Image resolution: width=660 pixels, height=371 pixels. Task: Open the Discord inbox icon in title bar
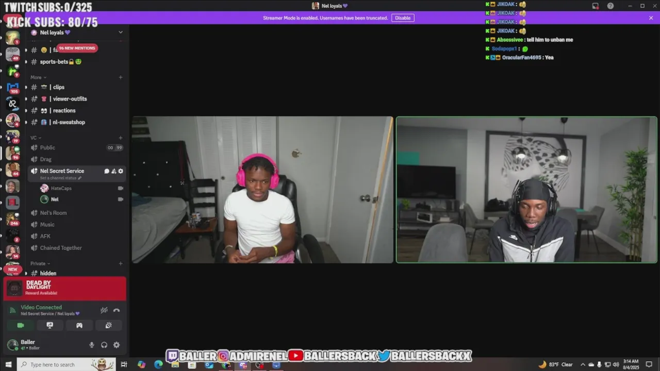[x=596, y=6]
